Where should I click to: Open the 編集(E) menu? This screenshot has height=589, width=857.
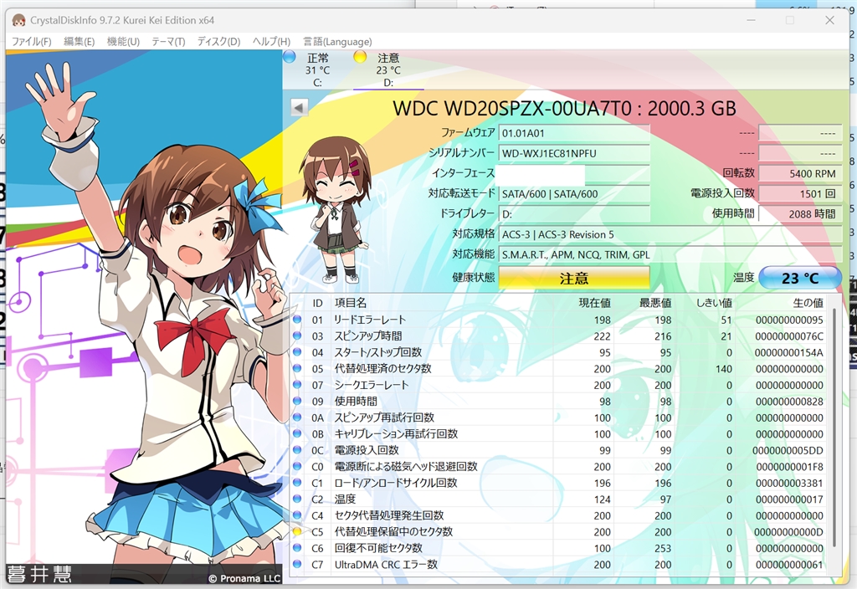[x=79, y=42]
